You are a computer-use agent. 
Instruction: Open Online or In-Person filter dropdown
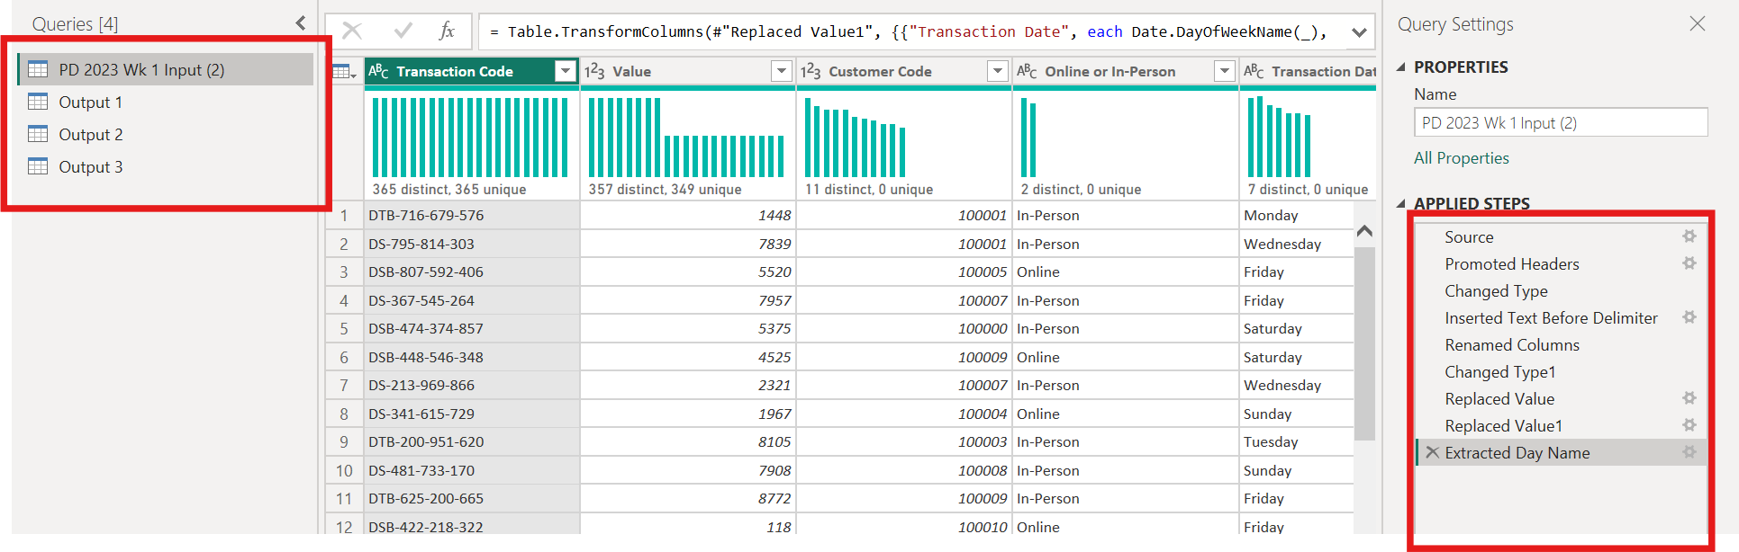[1225, 71]
